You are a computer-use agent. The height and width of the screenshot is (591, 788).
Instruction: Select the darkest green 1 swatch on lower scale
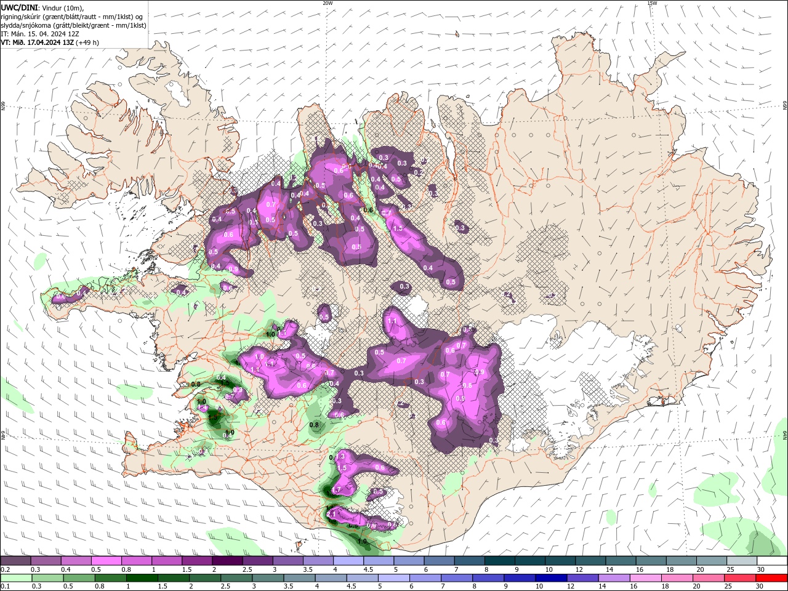click(x=142, y=578)
